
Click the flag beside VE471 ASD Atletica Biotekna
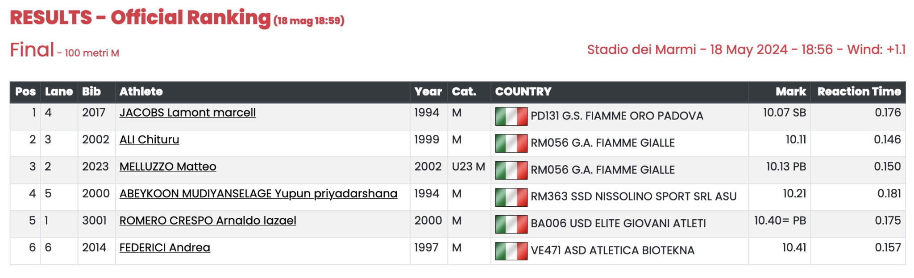pos(511,251)
